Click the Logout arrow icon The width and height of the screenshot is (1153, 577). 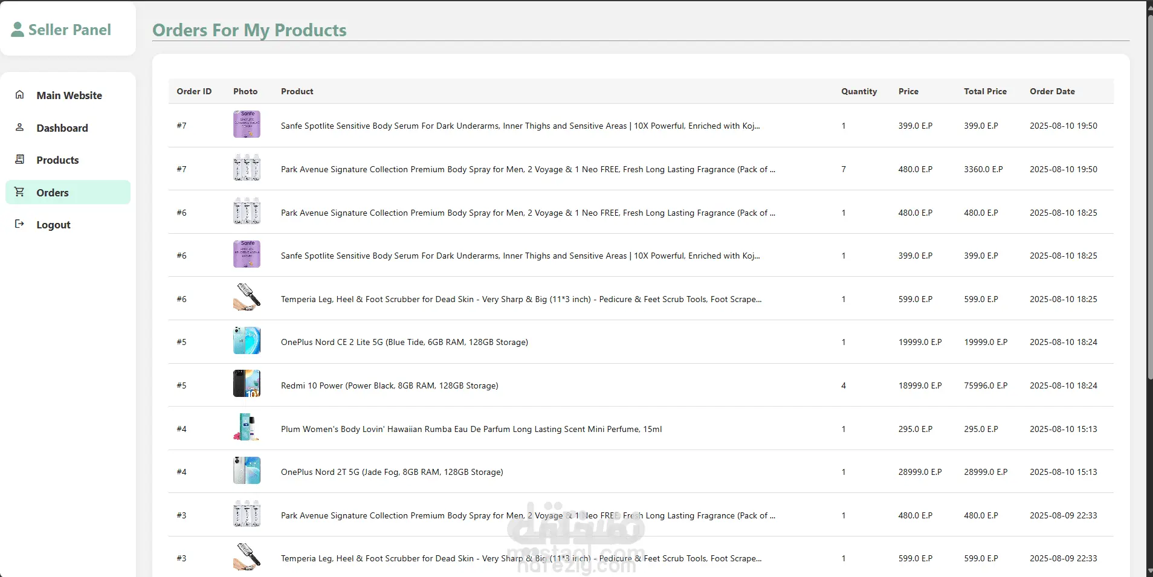coord(20,224)
